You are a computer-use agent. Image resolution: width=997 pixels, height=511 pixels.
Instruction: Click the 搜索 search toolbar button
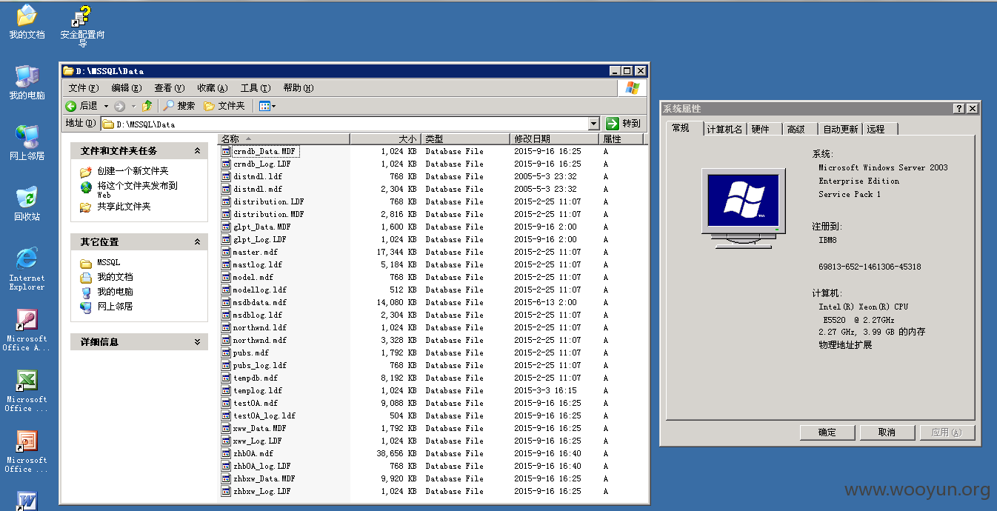[x=179, y=106]
